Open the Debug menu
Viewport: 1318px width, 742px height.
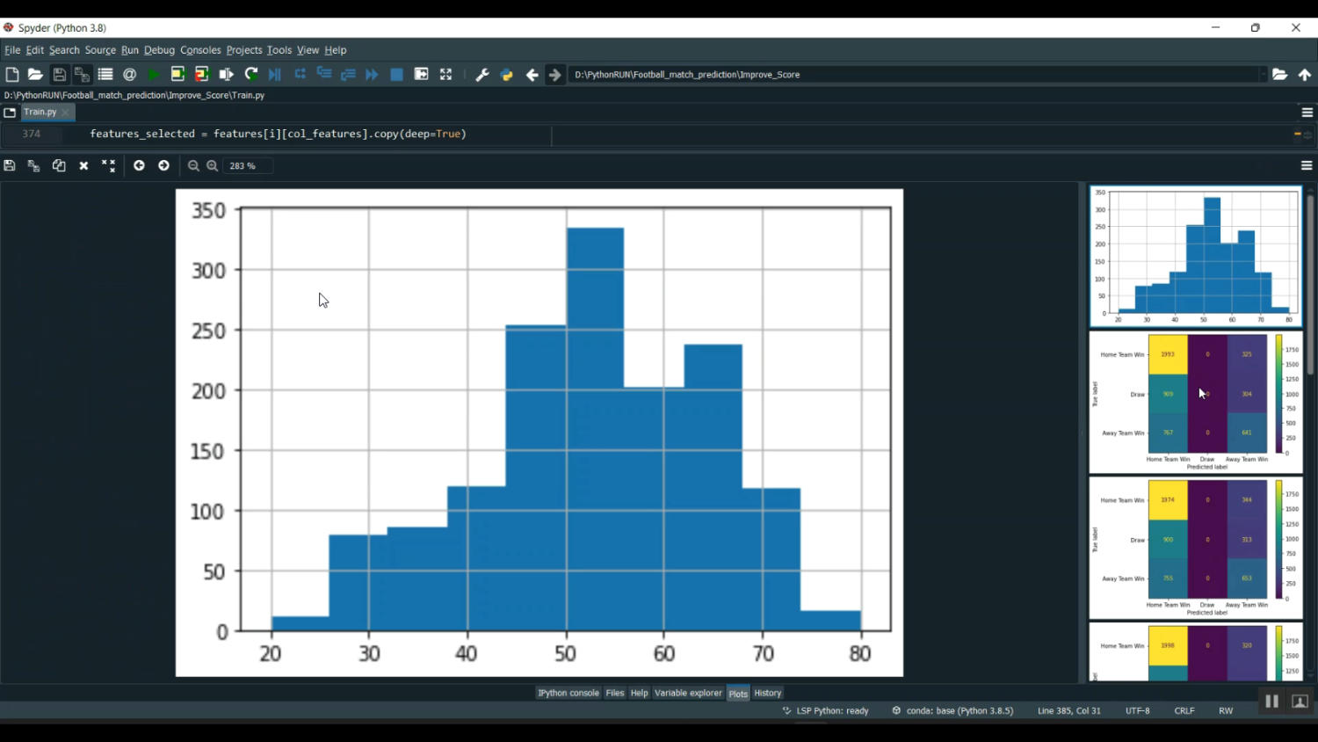[x=159, y=50]
